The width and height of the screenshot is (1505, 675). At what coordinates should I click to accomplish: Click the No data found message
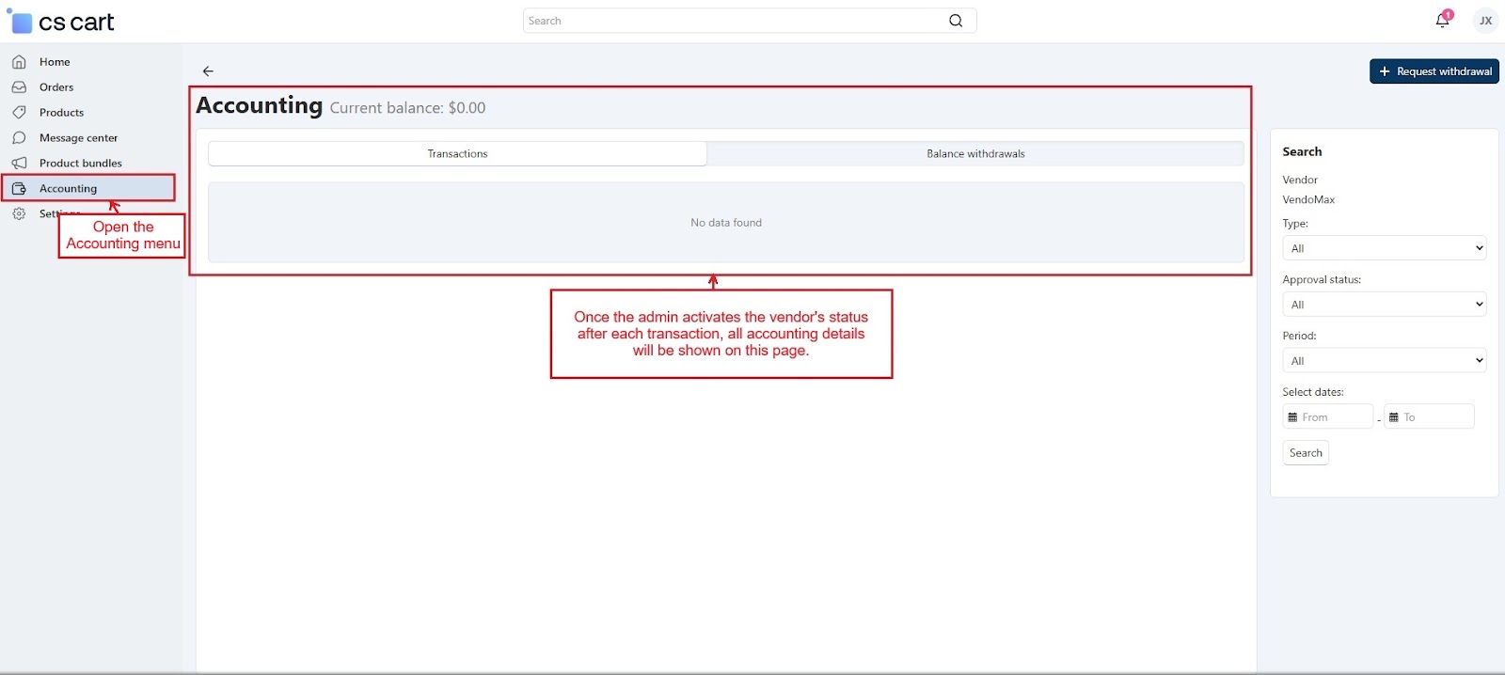[x=726, y=223]
